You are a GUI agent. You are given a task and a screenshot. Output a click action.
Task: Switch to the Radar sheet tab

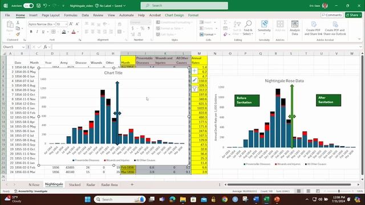pos(91,184)
